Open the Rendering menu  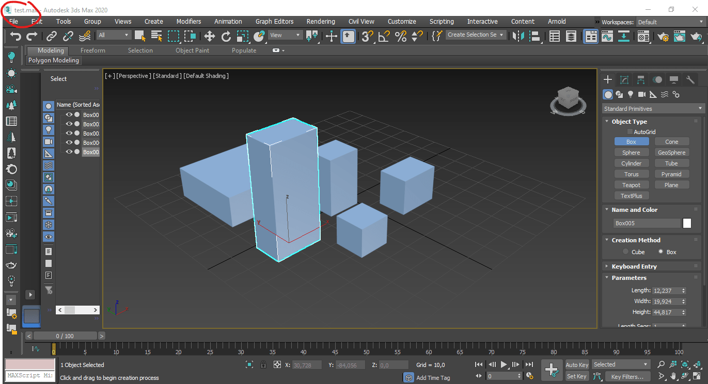tap(321, 22)
